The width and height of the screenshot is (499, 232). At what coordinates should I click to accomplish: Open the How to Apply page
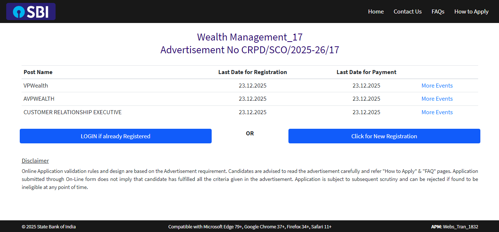tap(471, 11)
